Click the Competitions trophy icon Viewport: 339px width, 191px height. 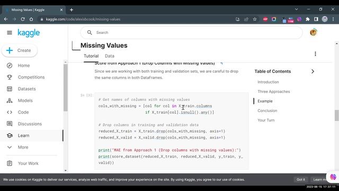click(10, 77)
